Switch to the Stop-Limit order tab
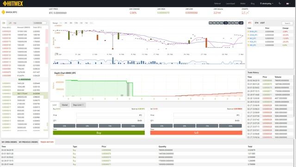 pyautogui.click(x=78, y=105)
